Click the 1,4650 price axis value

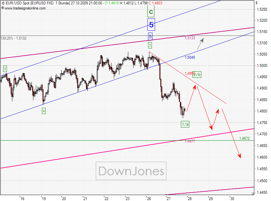coord(262,146)
